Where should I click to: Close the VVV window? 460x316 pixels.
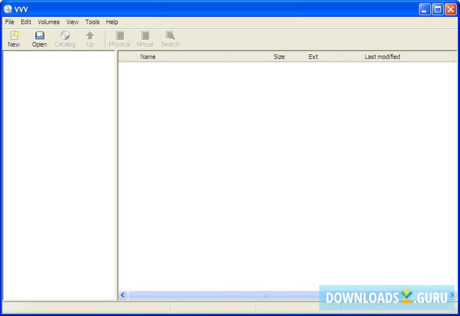(x=451, y=10)
